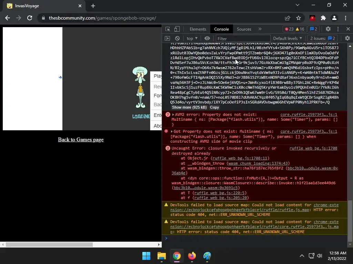Click the blue 2 issues badge in the tab bar
Image resolution: width=353 pixels, height=264 pixels.
tap(314, 29)
